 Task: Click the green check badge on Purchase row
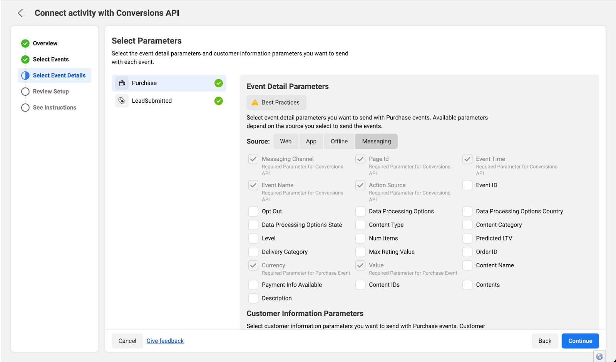click(219, 83)
